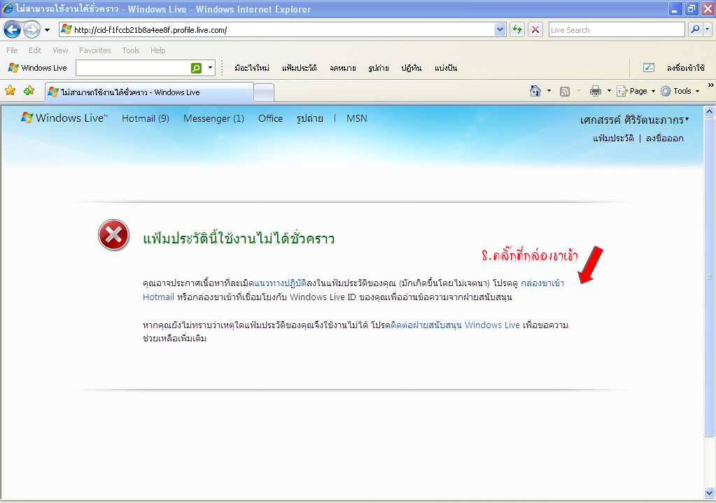Image resolution: width=716 pixels, height=503 pixels.
Task: Click แนวทางปฏิบัติ guidelines link
Action: pyautogui.click(x=281, y=283)
